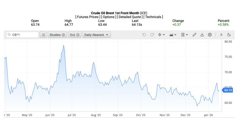Expand arrow beside chart type icon
This screenshot has width=237, height=118.
click(x=175, y=35)
